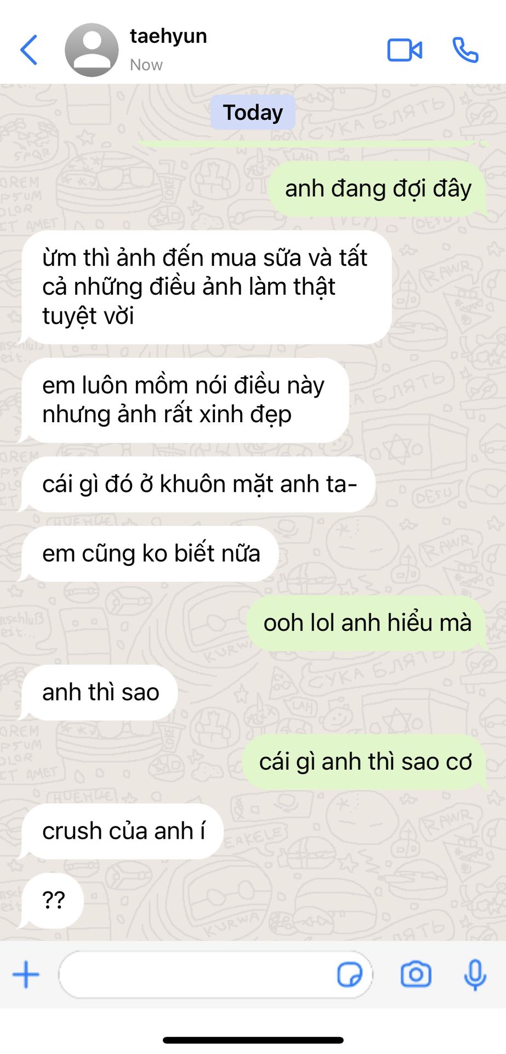Tap the message input field
The image size is (506, 1054).
pos(215,975)
